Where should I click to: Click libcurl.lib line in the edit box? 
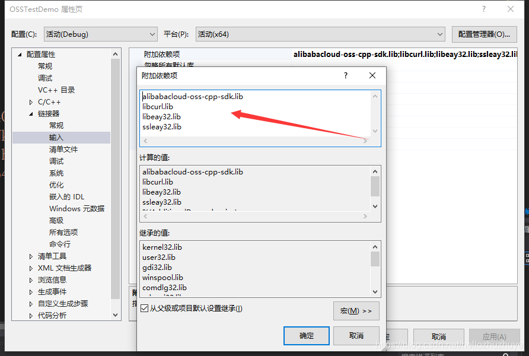[158, 107]
